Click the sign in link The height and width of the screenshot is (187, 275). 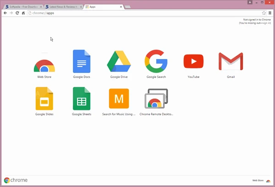pyautogui.click(x=266, y=22)
